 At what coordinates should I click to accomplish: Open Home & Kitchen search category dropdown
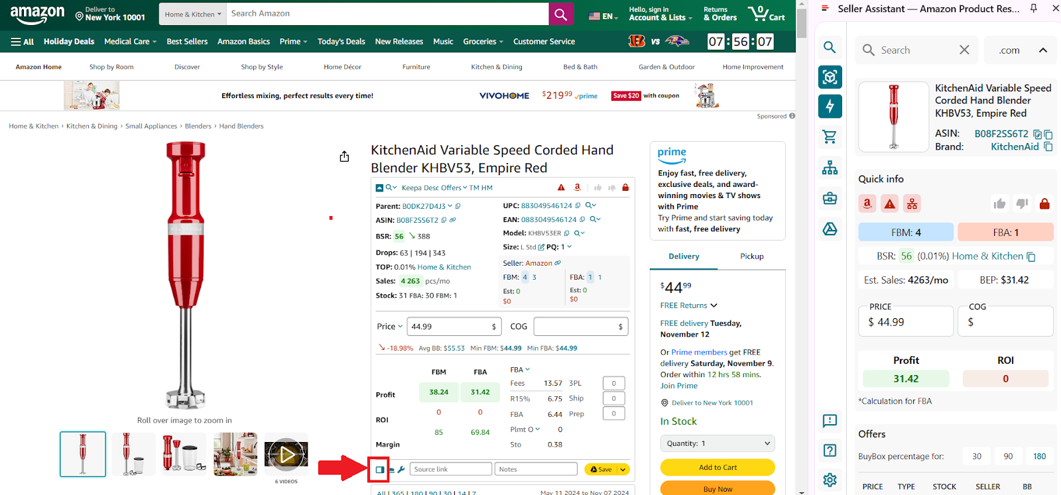tap(193, 14)
